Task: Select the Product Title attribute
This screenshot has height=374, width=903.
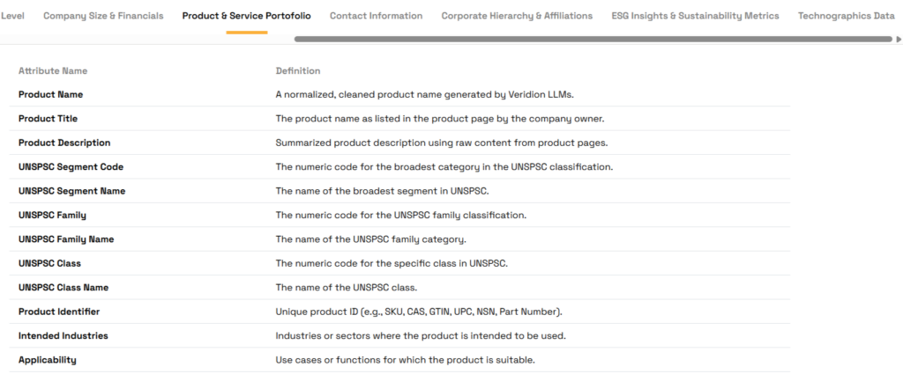Action: tap(49, 118)
